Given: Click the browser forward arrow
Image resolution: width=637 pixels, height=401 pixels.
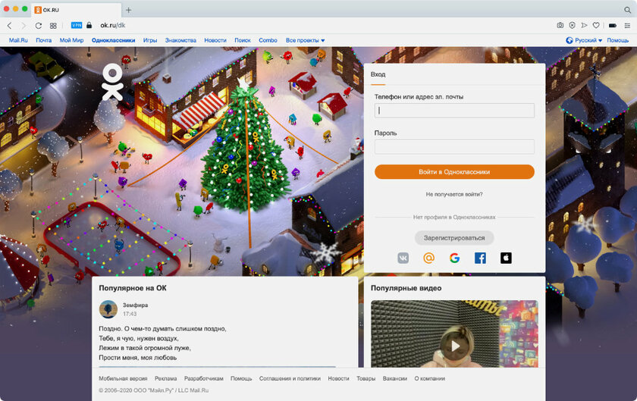Looking at the screenshot, I should pos(24,26).
